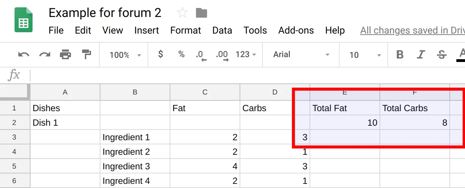
Task: Click the undo arrow icon
Action: tap(24, 54)
